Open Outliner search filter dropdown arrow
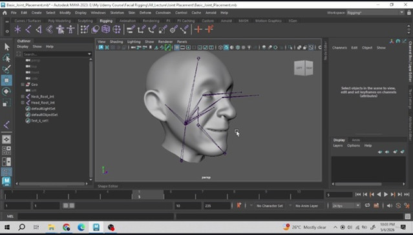The image size is (413, 235). [x=89, y=54]
